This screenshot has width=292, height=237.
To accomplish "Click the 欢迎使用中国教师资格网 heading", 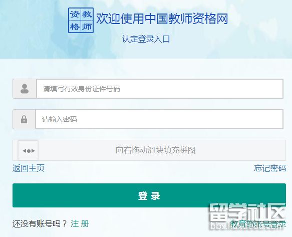I will pyautogui.click(x=162, y=19).
